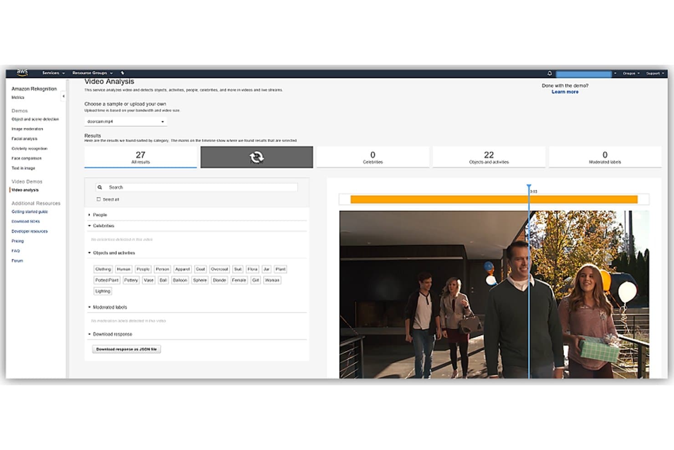Open the Oregon region dropdown

pyautogui.click(x=631, y=73)
